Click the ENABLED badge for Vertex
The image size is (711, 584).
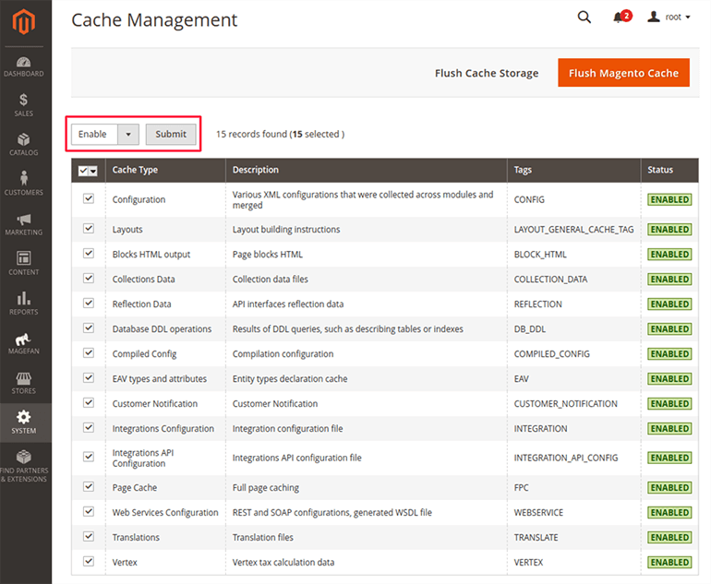pyautogui.click(x=669, y=562)
